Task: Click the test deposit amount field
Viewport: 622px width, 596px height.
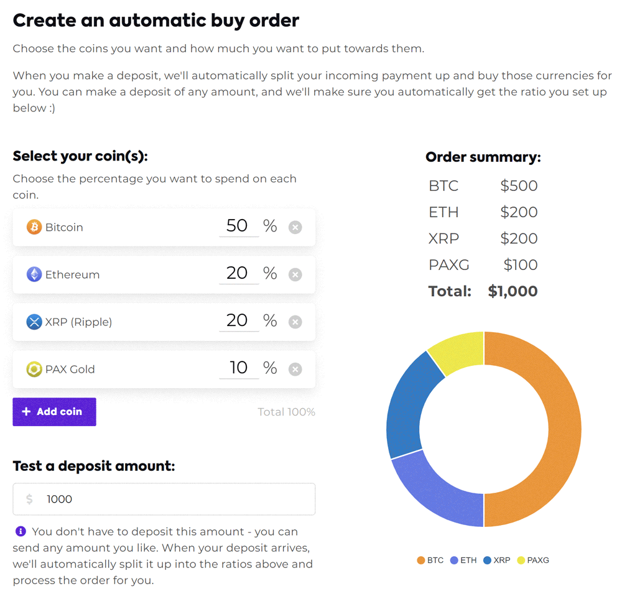Action: [x=174, y=499]
